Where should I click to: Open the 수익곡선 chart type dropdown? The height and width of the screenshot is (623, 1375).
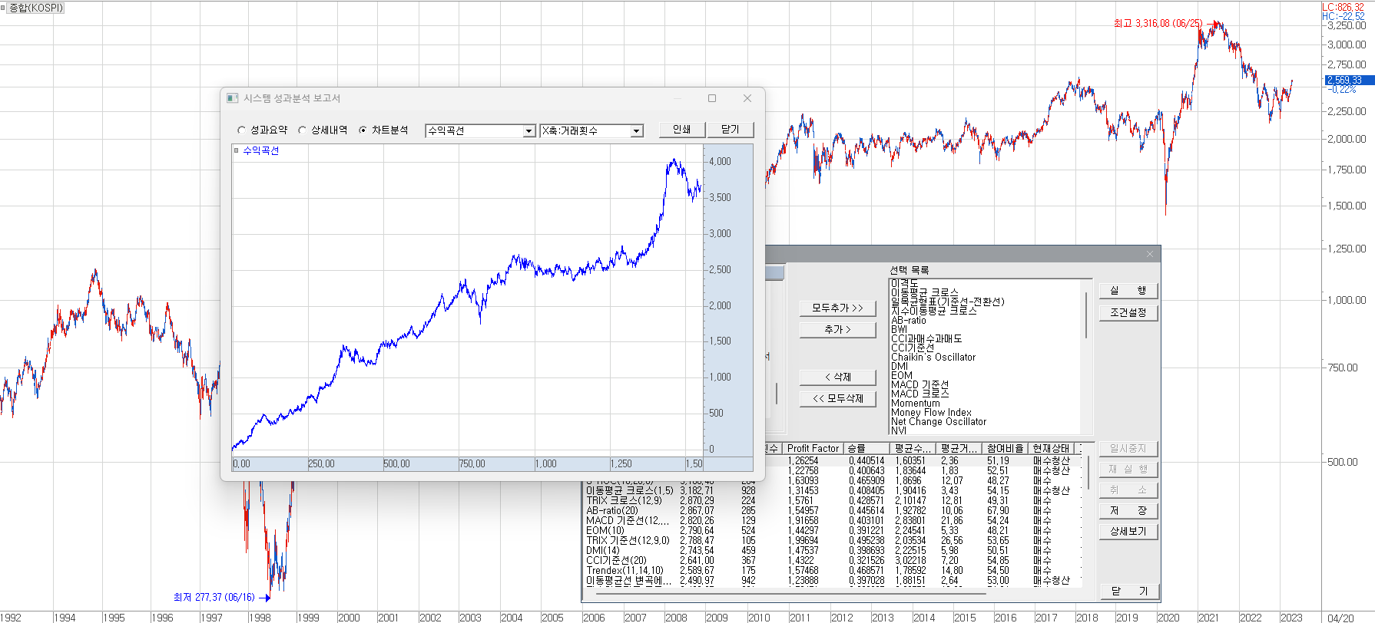(528, 131)
